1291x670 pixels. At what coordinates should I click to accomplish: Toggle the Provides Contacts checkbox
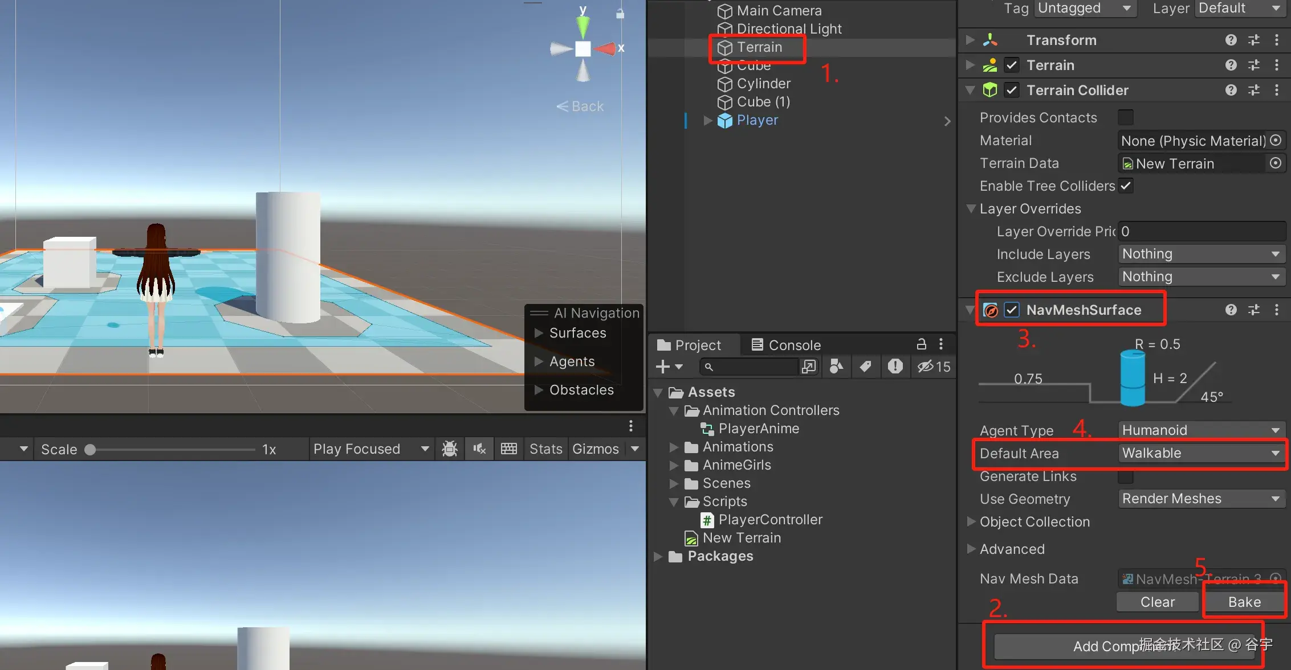coord(1126,117)
